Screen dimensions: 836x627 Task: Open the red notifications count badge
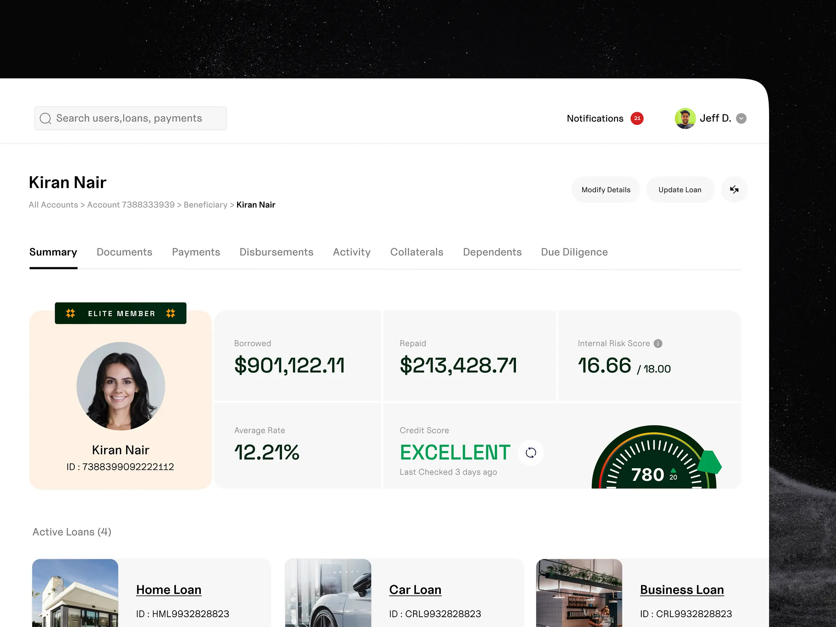[637, 118]
